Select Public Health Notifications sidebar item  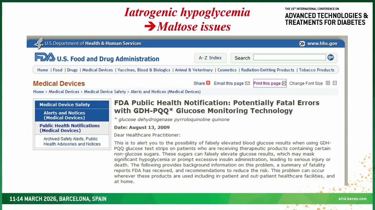tap(70, 128)
